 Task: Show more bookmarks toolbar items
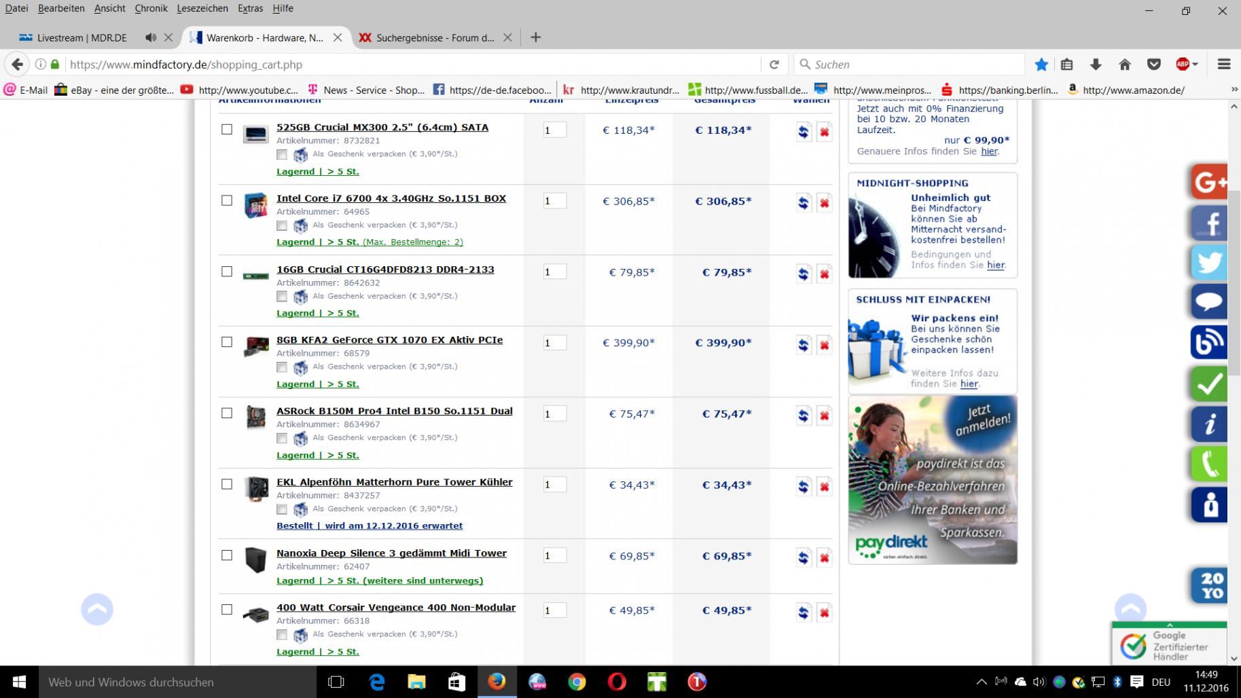point(1234,90)
